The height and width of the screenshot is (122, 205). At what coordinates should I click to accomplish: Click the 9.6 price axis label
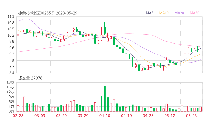12,48
